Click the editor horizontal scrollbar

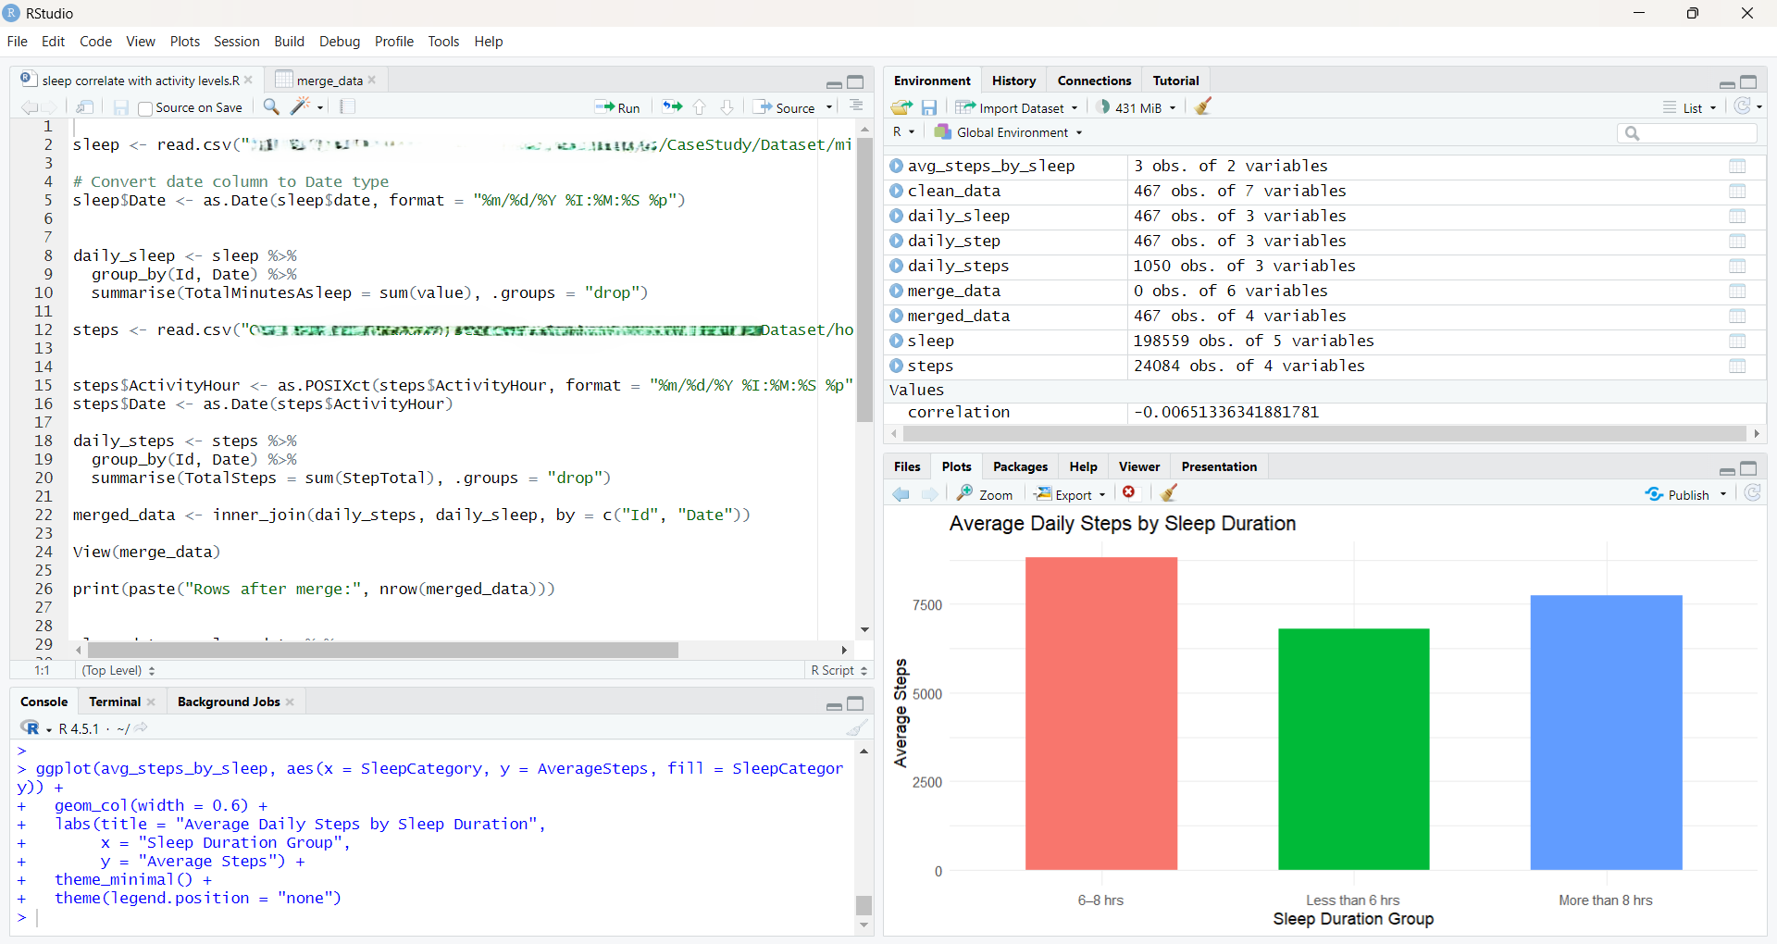tap(383, 651)
